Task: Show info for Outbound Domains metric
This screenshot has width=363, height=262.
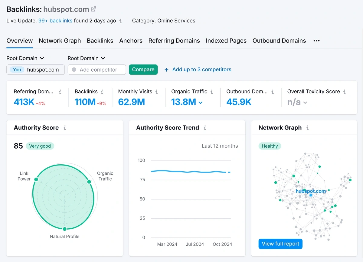Action: pos(273,92)
